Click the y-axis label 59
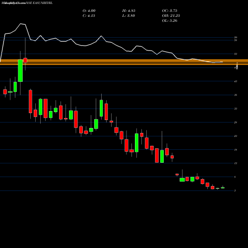 236,37
